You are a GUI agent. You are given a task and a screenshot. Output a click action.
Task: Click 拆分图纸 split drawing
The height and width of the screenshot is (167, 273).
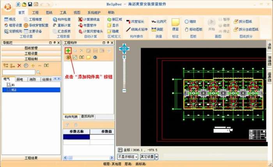243,21
